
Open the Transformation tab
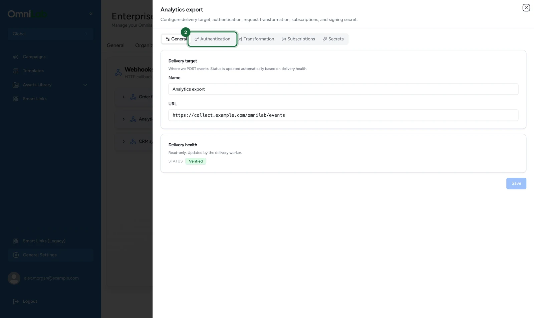click(256, 39)
